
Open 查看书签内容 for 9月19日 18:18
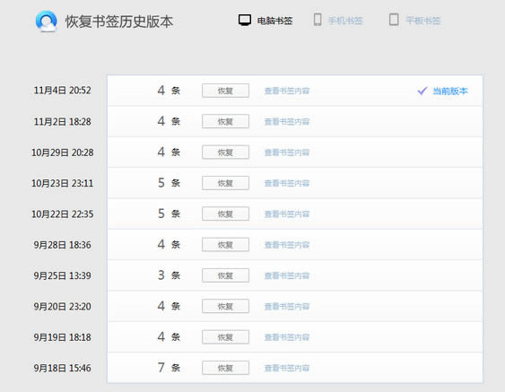287,337
